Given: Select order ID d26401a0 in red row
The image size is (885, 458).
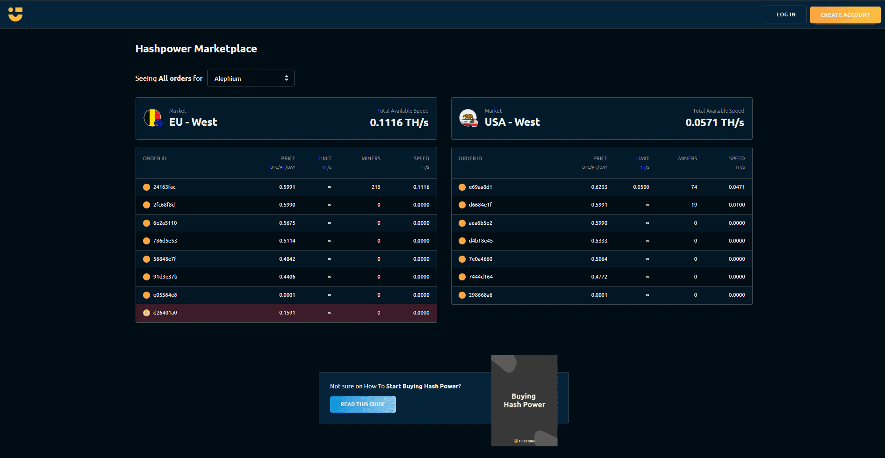Looking at the screenshot, I should [x=165, y=313].
